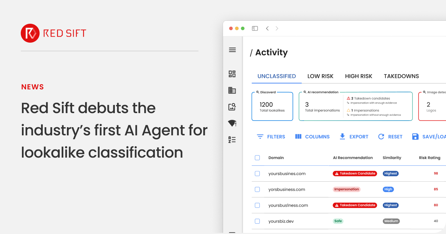Click the 3 Total impersonations figure
This screenshot has width=446, height=234.
pyautogui.click(x=322, y=107)
